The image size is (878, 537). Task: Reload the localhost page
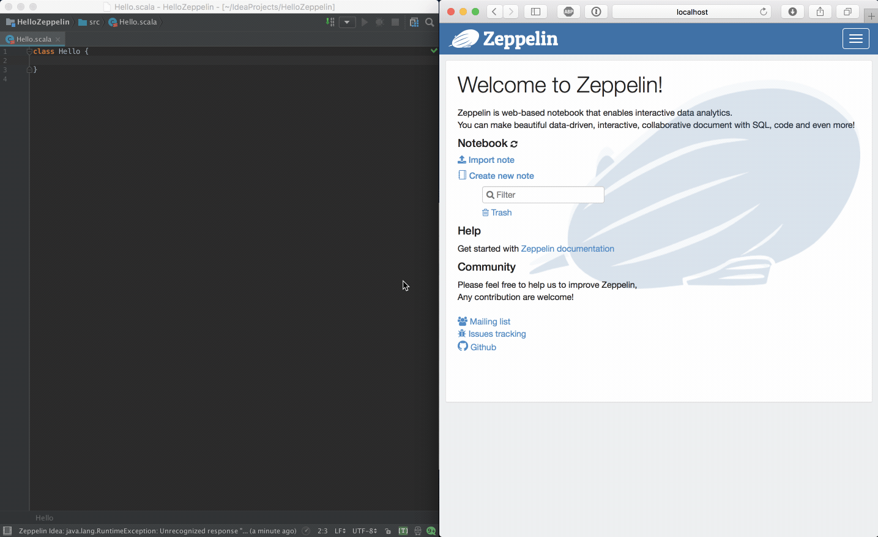[x=764, y=12]
